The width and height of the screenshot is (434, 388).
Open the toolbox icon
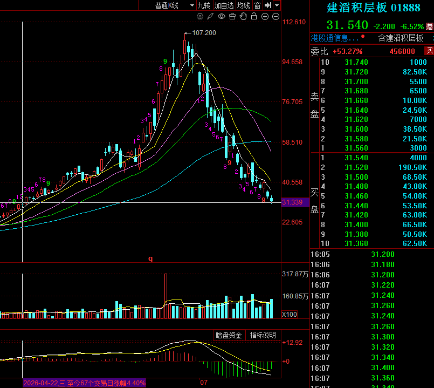(x=232, y=16)
